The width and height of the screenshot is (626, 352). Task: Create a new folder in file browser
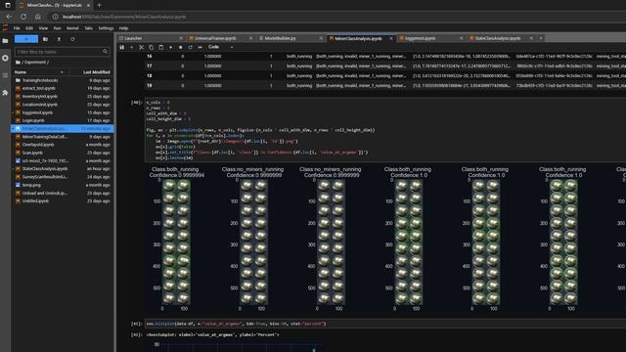click(45, 39)
